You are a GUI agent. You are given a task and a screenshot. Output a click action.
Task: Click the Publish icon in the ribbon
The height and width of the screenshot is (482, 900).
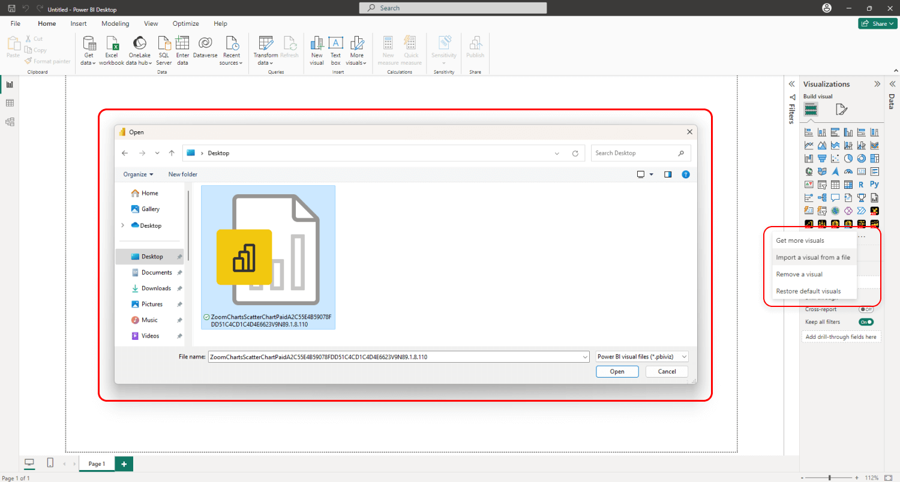[x=475, y=47]
